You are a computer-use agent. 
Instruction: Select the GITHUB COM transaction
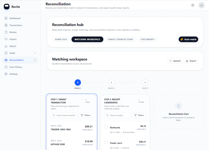[x=72, y=143]
